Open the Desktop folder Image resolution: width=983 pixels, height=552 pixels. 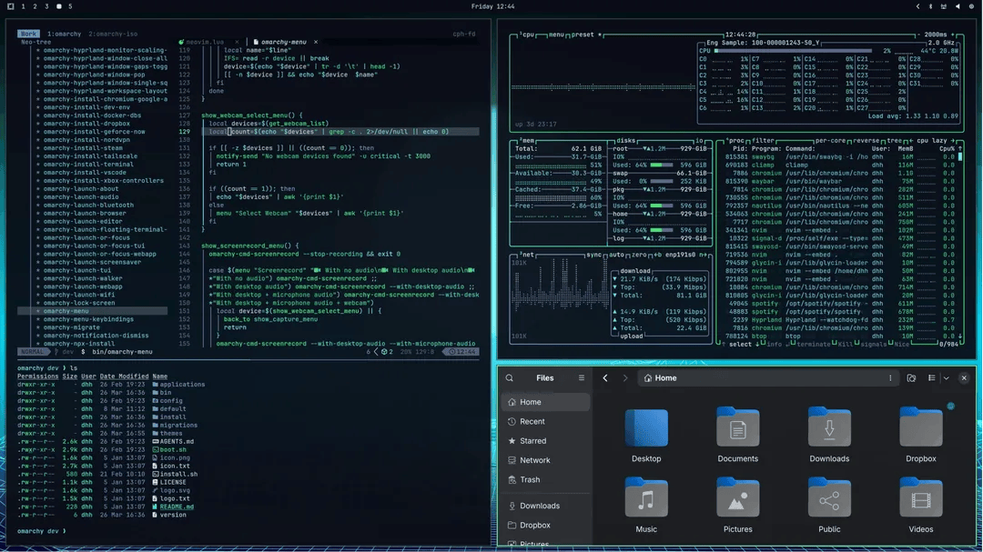click(x=646, y=436)
